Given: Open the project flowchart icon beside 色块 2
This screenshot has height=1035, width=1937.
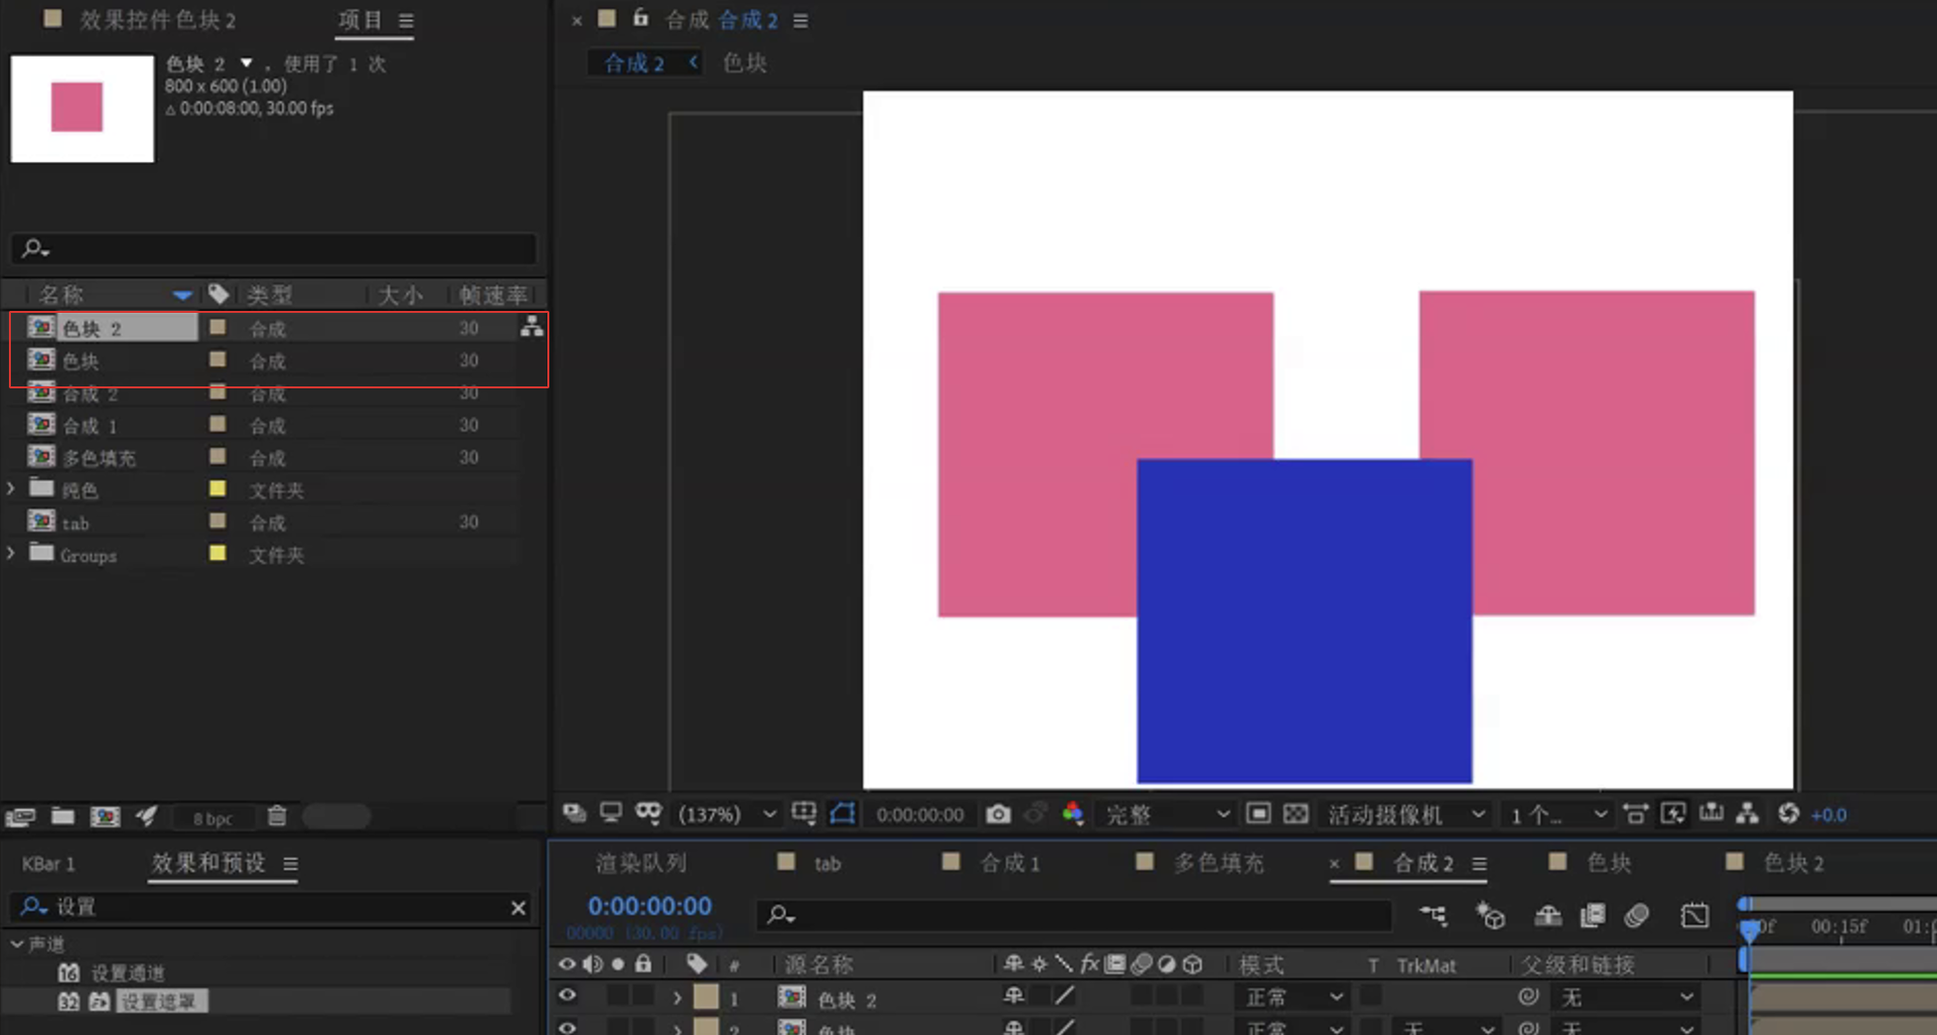Looking at the screenshot, I should click(532, 327).
